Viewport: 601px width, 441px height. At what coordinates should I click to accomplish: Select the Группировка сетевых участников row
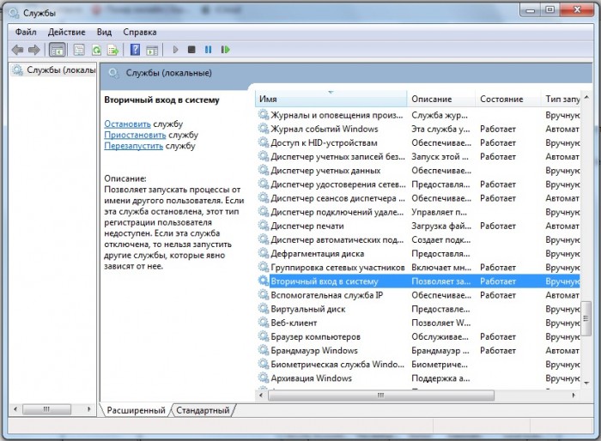tap(418, 267)
